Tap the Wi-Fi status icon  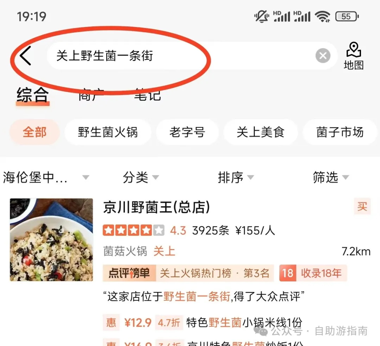(322, 16)
